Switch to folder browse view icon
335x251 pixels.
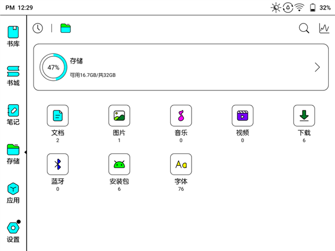click(x=65, y=28)
